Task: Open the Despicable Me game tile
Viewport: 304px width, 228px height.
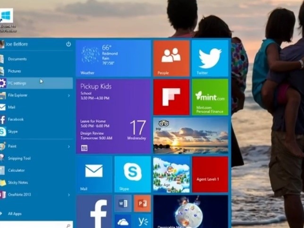Action: click(191, 211)
